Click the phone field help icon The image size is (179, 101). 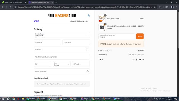pyautogui.click(x=88, y=71)
